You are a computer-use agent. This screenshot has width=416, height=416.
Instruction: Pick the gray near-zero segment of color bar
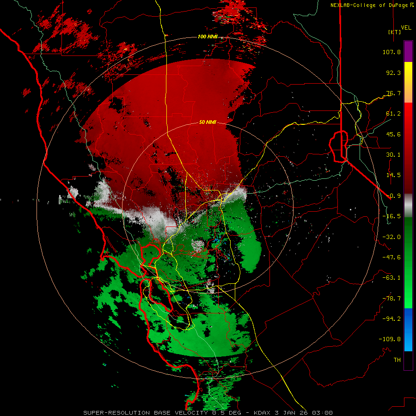[x=408, y=206]
